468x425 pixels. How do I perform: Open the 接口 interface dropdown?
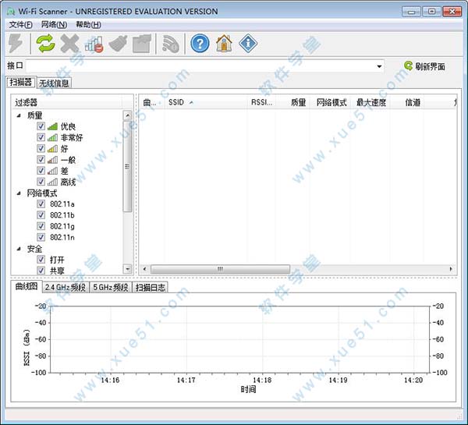pyautogui.click(x=379, y=66)
